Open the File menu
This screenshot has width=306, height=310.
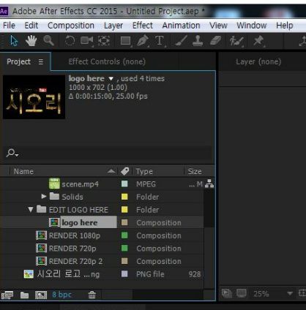tap(9, 26)
